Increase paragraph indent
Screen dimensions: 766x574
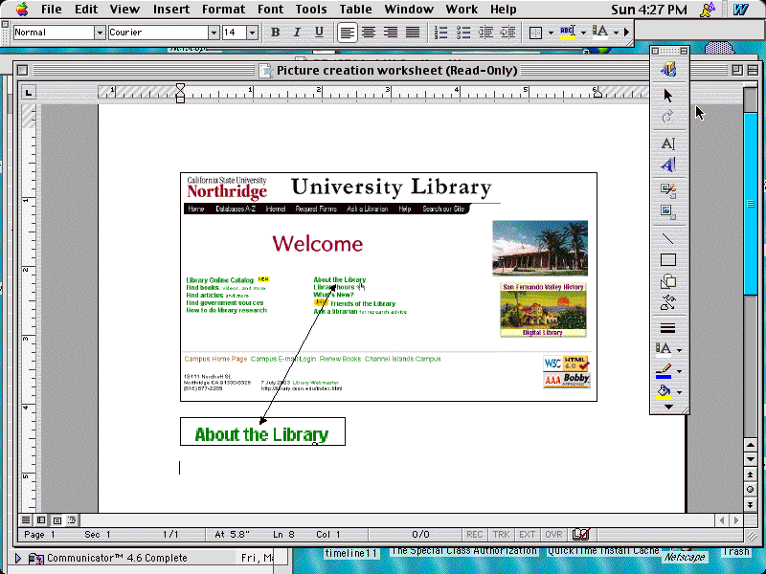(507, 33)
